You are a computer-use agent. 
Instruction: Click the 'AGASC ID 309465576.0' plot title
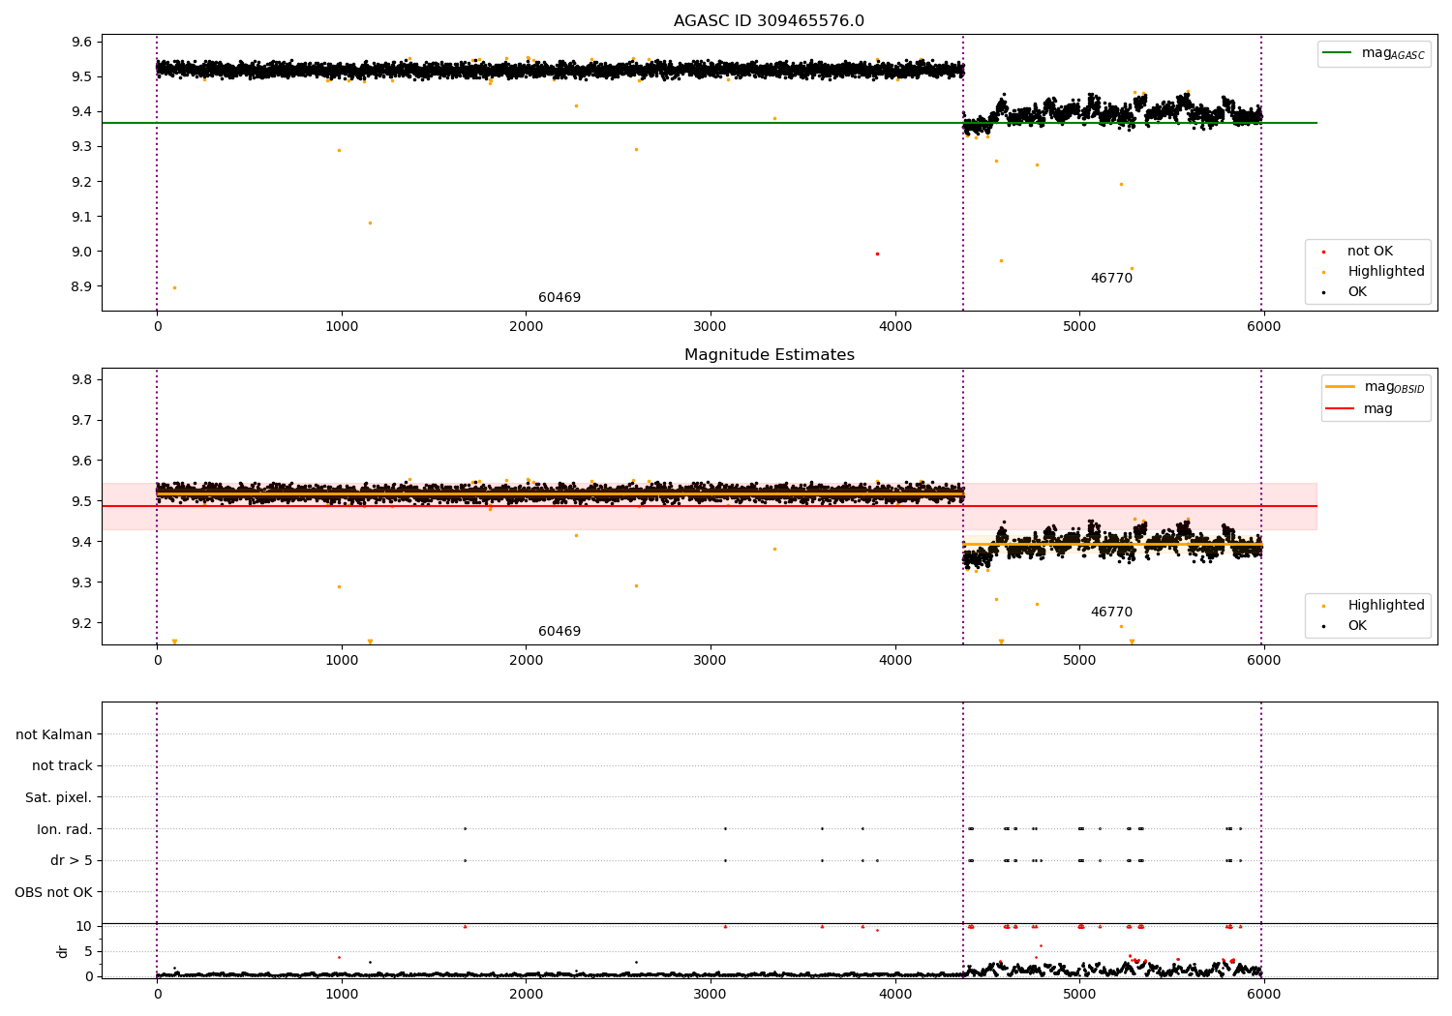point(769,21)
